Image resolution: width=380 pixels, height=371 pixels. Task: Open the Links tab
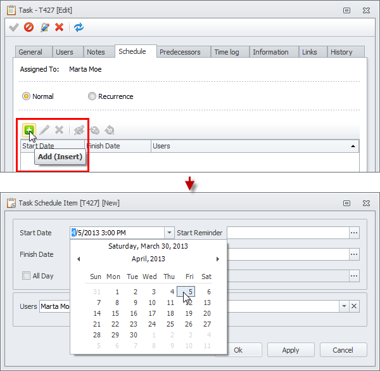click(313, 52)
